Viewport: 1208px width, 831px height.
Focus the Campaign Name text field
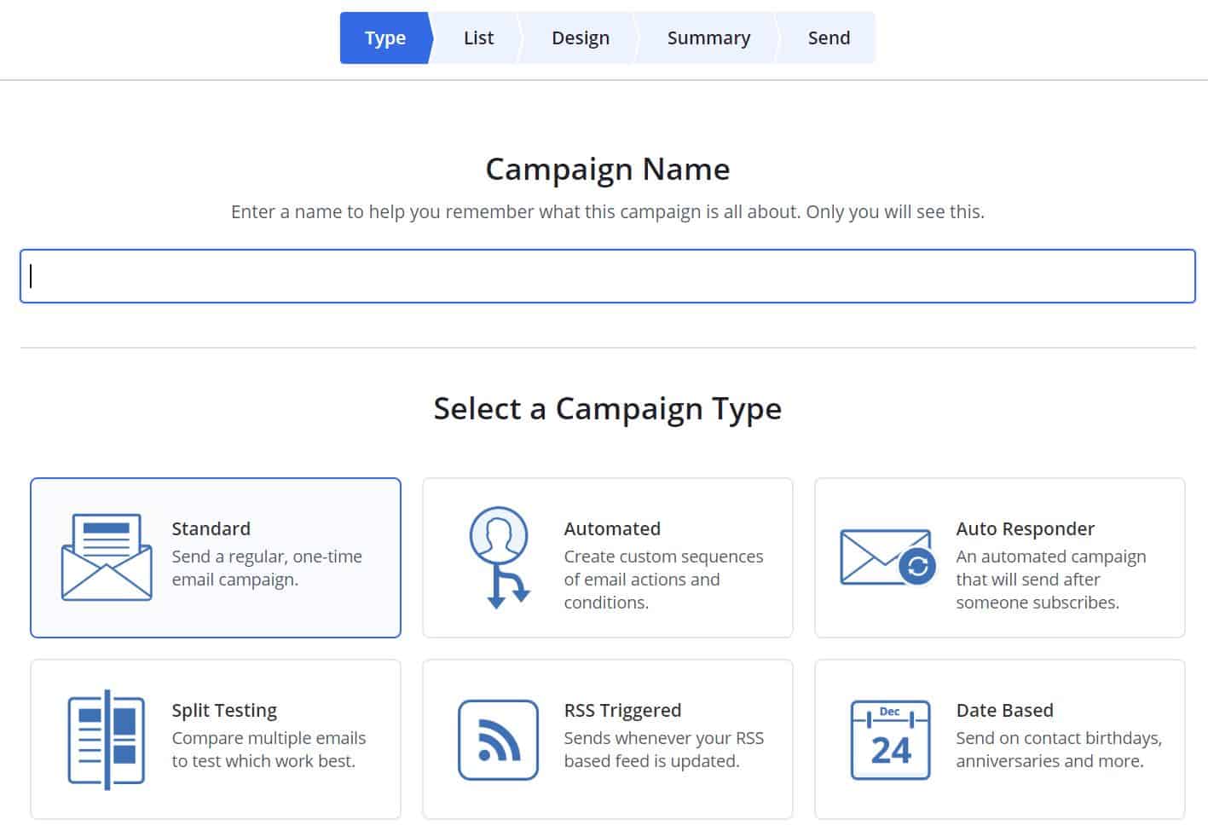click(607, 276)
